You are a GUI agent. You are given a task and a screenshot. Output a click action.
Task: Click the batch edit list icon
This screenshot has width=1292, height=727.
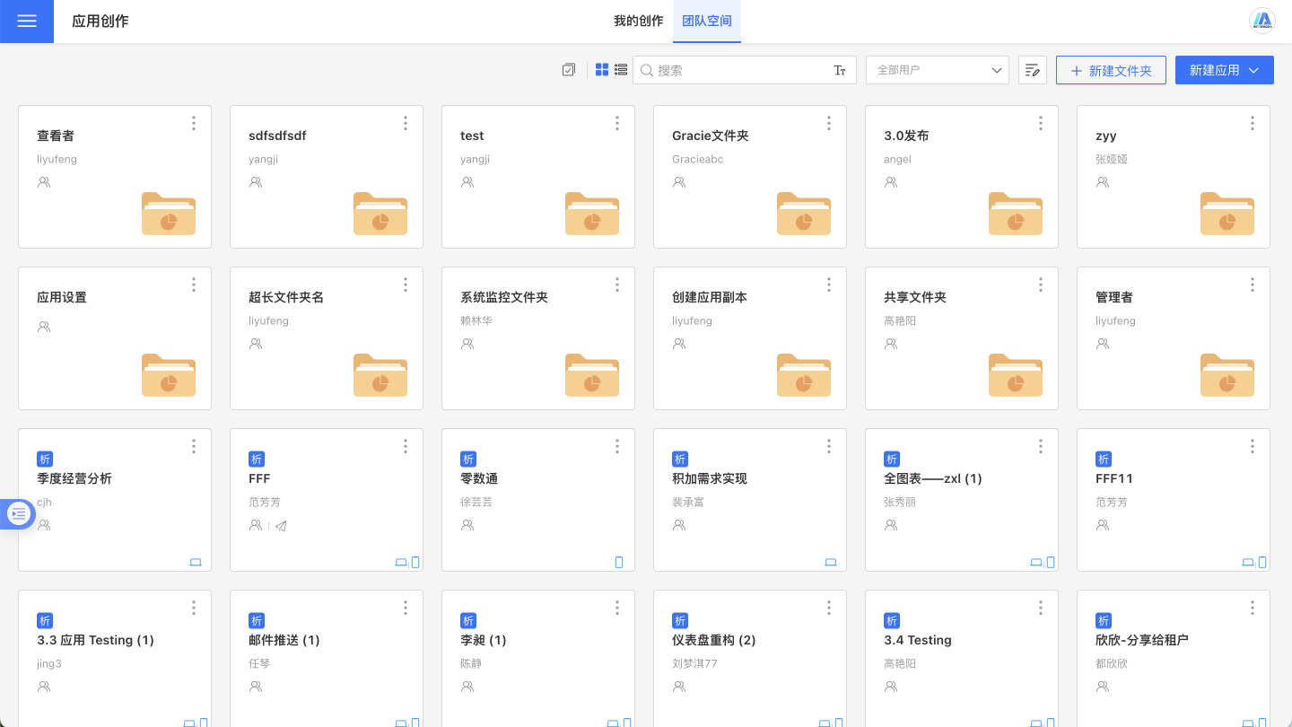(x=1033, y=70)
